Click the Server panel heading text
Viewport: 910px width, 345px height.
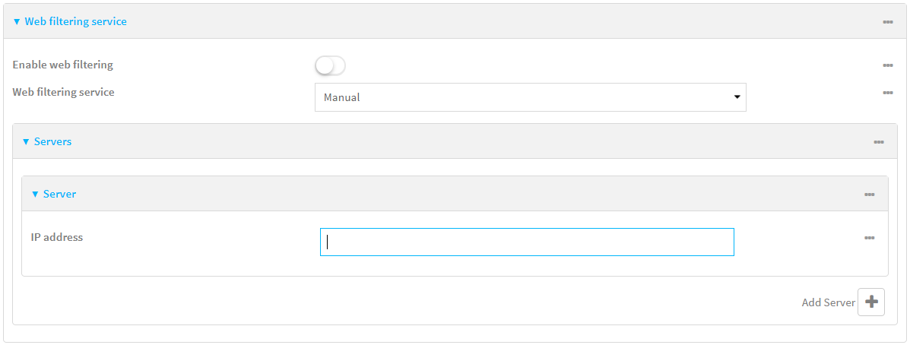pos(59,195)
